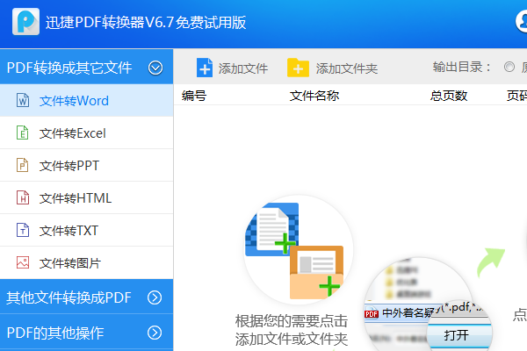Select the 文件转图片 option

pos(86,263)
